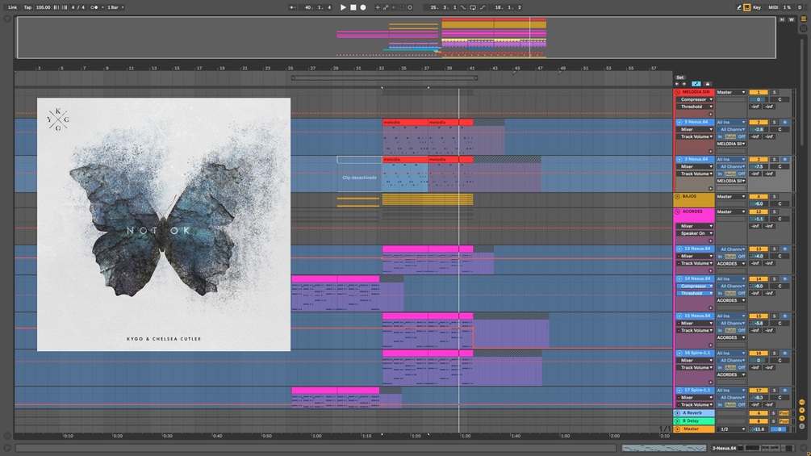Toggle Punch-In switch icon

coord(463,7)
